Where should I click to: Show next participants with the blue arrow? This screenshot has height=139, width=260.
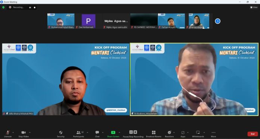[217, 21]
